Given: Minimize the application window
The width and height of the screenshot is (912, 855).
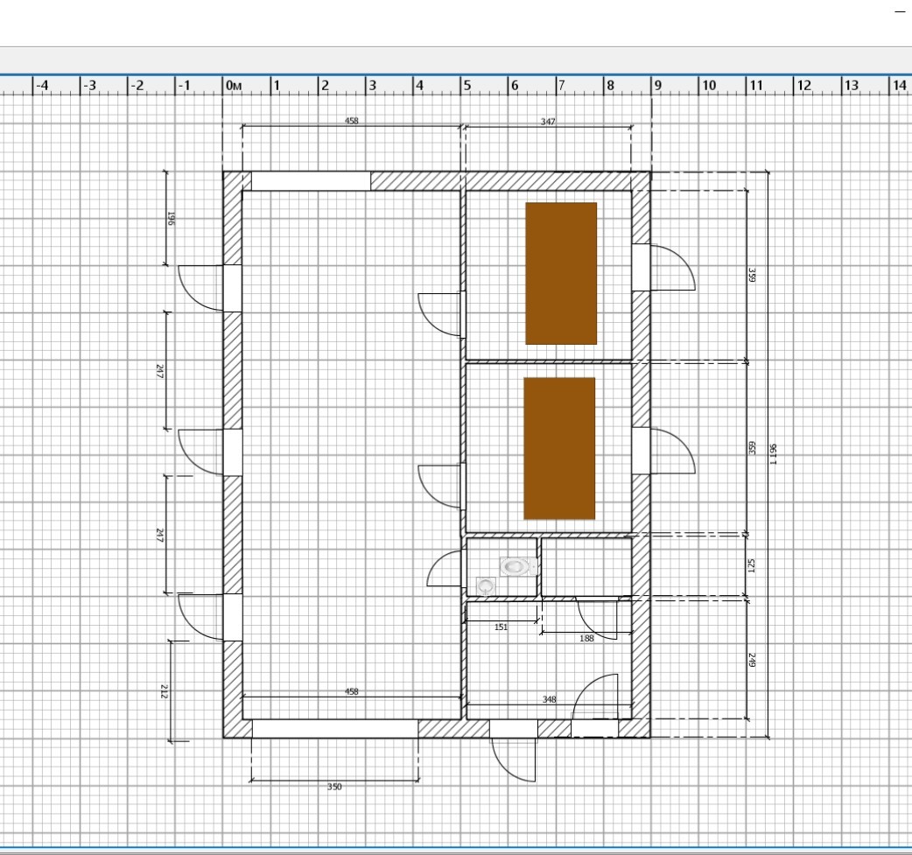Looking at the screenshot, I should click(x=899, y=11).
